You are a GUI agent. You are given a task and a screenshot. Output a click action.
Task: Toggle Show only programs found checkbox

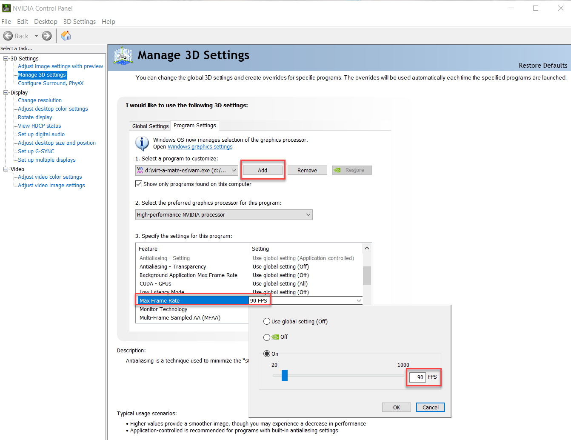(139, 184)
